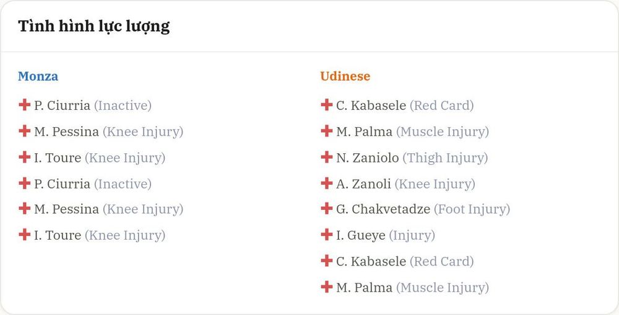
Task: Click A. Zanoli's Knee Injury status text
Action: (435, 184)
